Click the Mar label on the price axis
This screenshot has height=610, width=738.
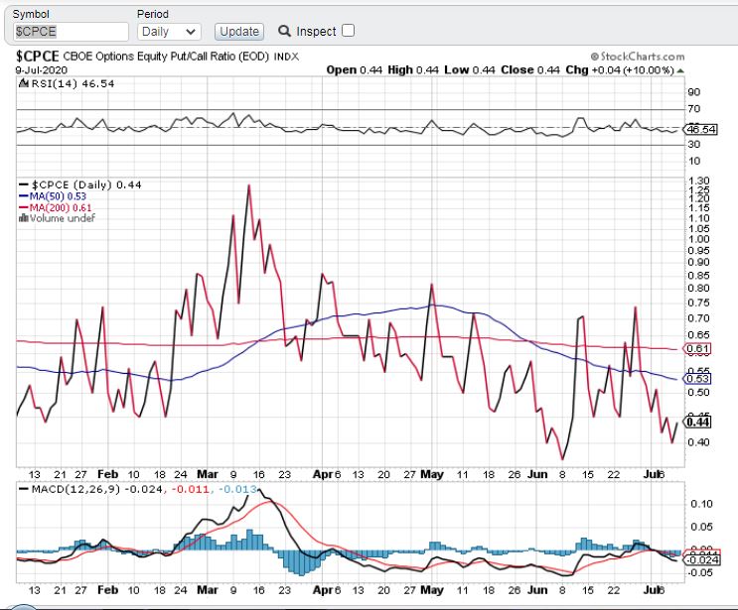tap(208, 474)
